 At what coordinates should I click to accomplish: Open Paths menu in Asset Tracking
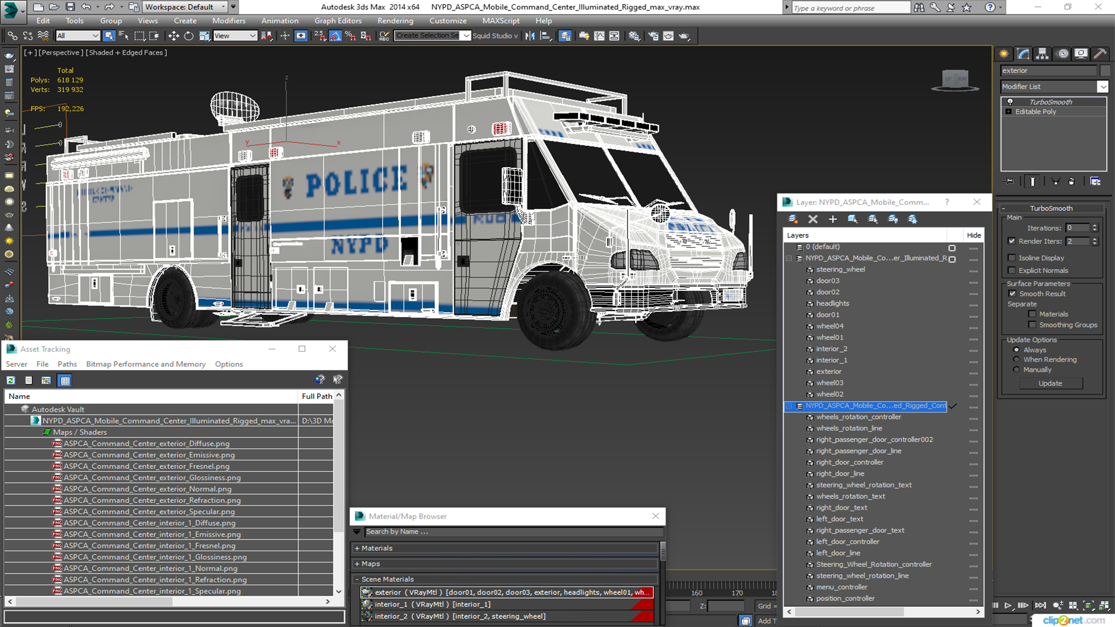[x=67, y=364]
